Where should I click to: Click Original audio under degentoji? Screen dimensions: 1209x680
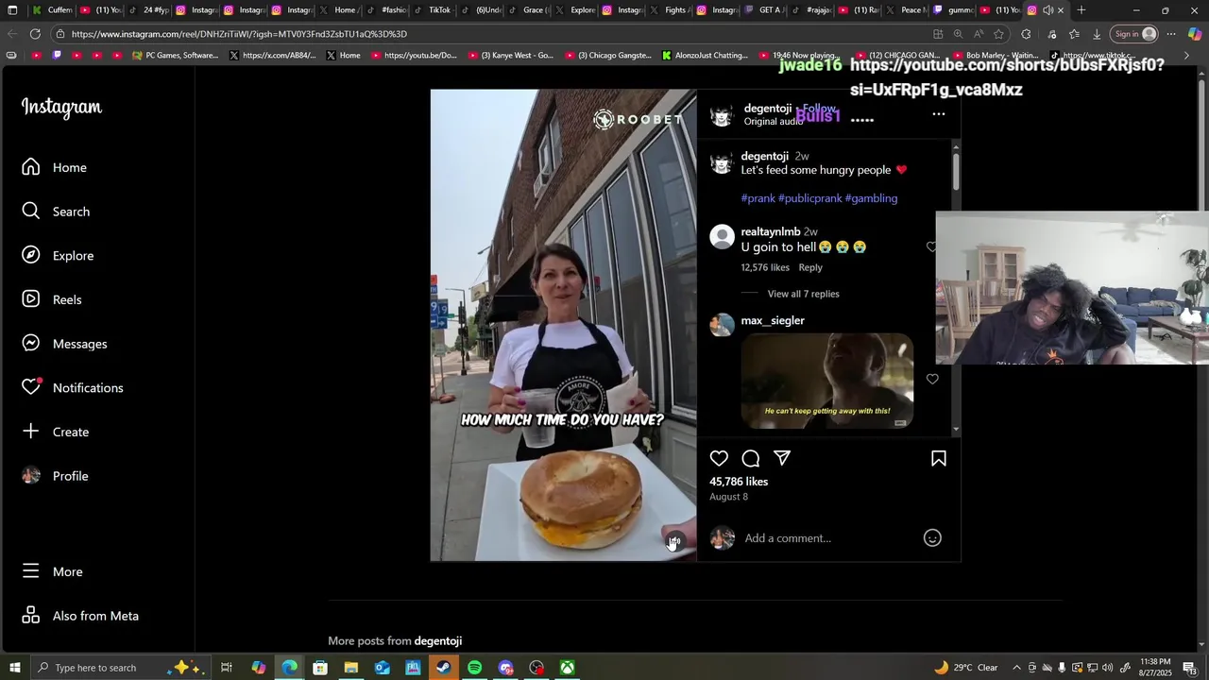click(x=773, y=122)
